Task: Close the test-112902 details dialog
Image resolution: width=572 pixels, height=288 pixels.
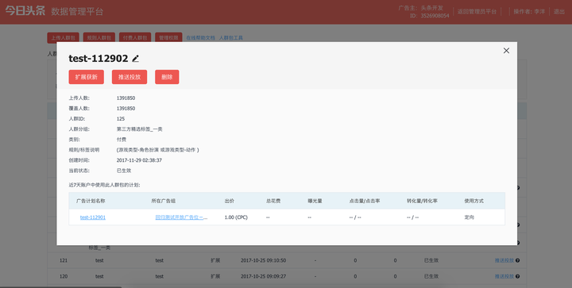Action: pyautogui.click(x=506, y=51)
